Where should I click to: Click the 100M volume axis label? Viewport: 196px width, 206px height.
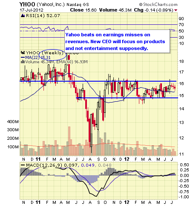[13, 147]
